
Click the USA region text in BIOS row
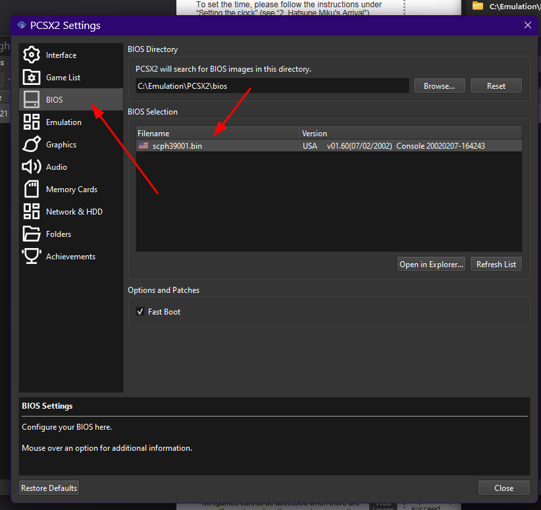point(310,146)
